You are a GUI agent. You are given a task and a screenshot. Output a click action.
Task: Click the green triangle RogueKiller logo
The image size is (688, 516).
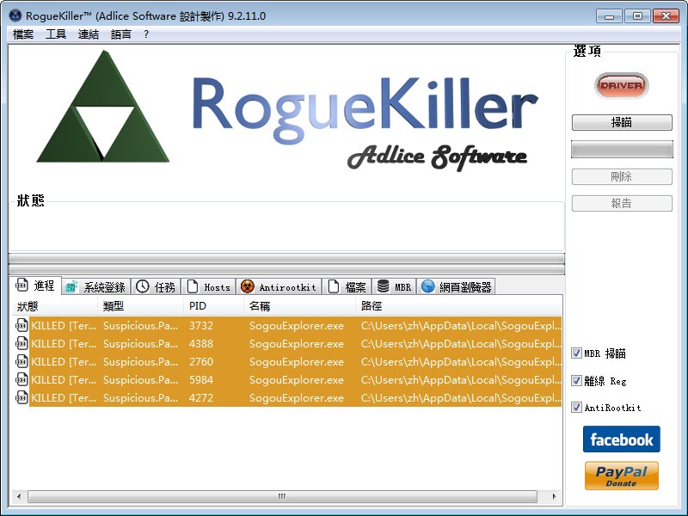[x=102, y=106]
